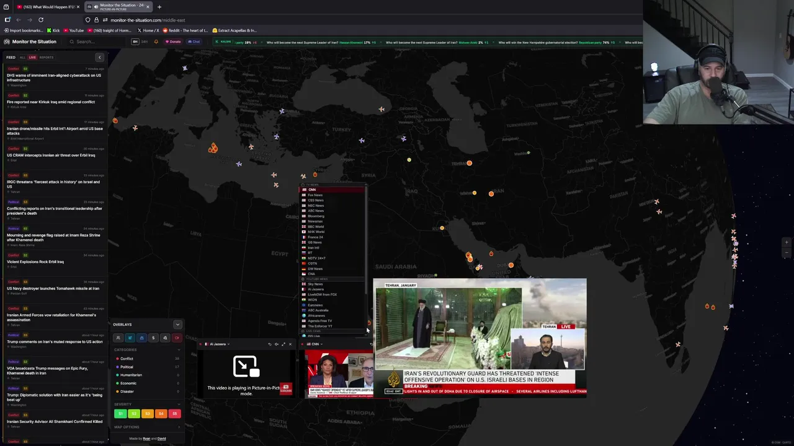This screenshot has height=446, width=794.
Task: Reload the page with the browser refresh icon
Action: (41, 20)
